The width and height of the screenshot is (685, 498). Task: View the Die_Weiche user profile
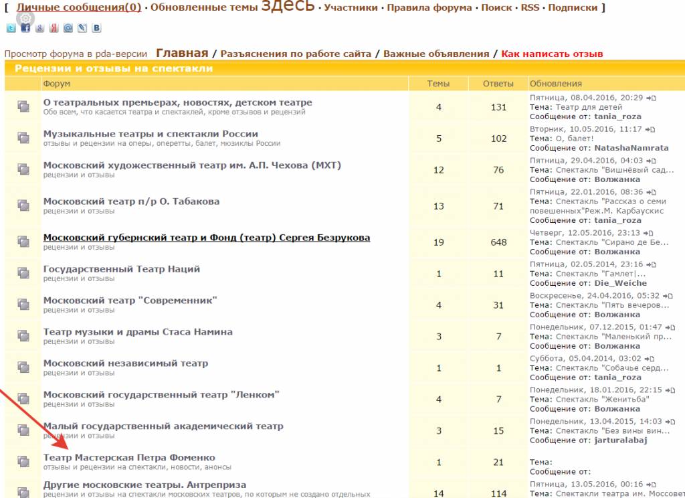(x=620, y=283)
